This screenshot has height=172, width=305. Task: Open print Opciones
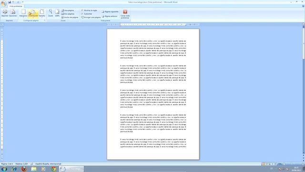click(13, 13)
